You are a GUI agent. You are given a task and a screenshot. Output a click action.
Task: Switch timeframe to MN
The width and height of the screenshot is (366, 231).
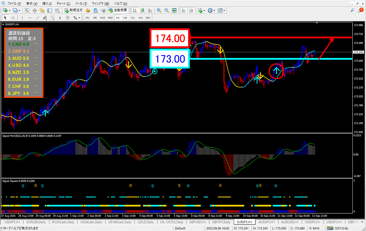[148, 18]
